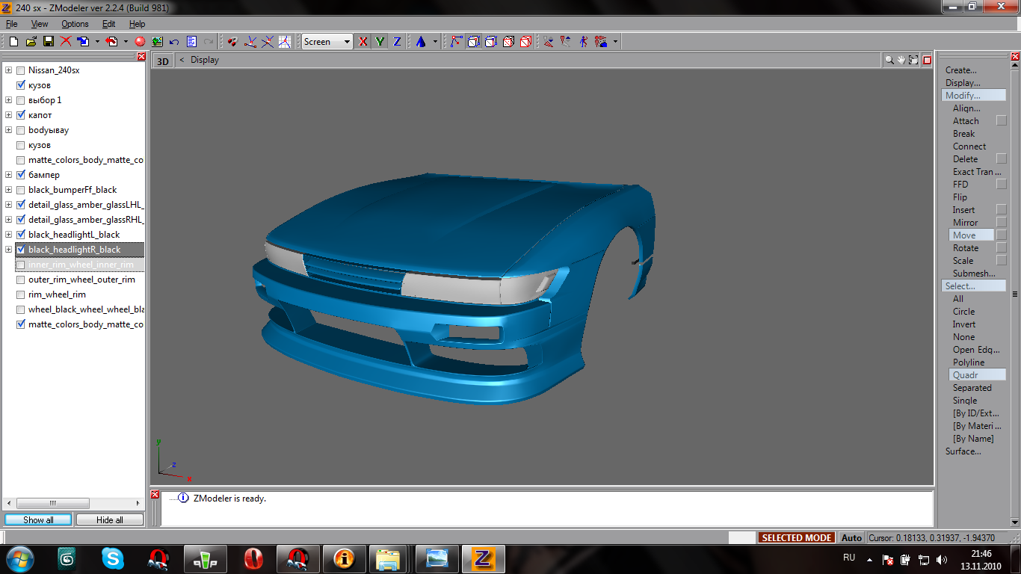Click the Undo arrow icon
The image size is (1021, 574).
[x=174, y=42]
